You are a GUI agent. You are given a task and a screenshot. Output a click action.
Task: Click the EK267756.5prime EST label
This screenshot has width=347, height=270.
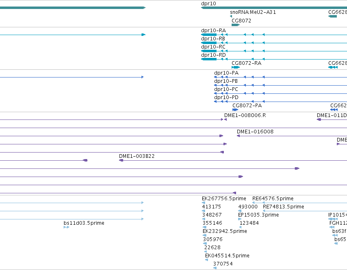coord(224,199)
